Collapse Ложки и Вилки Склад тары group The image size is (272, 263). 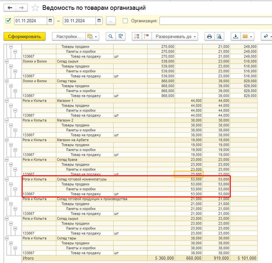click(x=7, y=81)
